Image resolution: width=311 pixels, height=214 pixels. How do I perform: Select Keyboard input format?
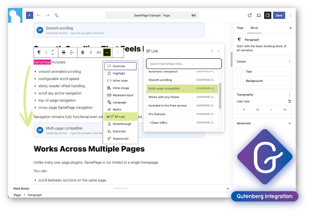coord(120,95)
